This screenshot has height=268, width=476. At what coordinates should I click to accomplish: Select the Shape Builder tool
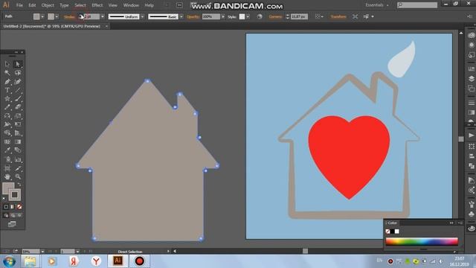(x=7, y=133)
